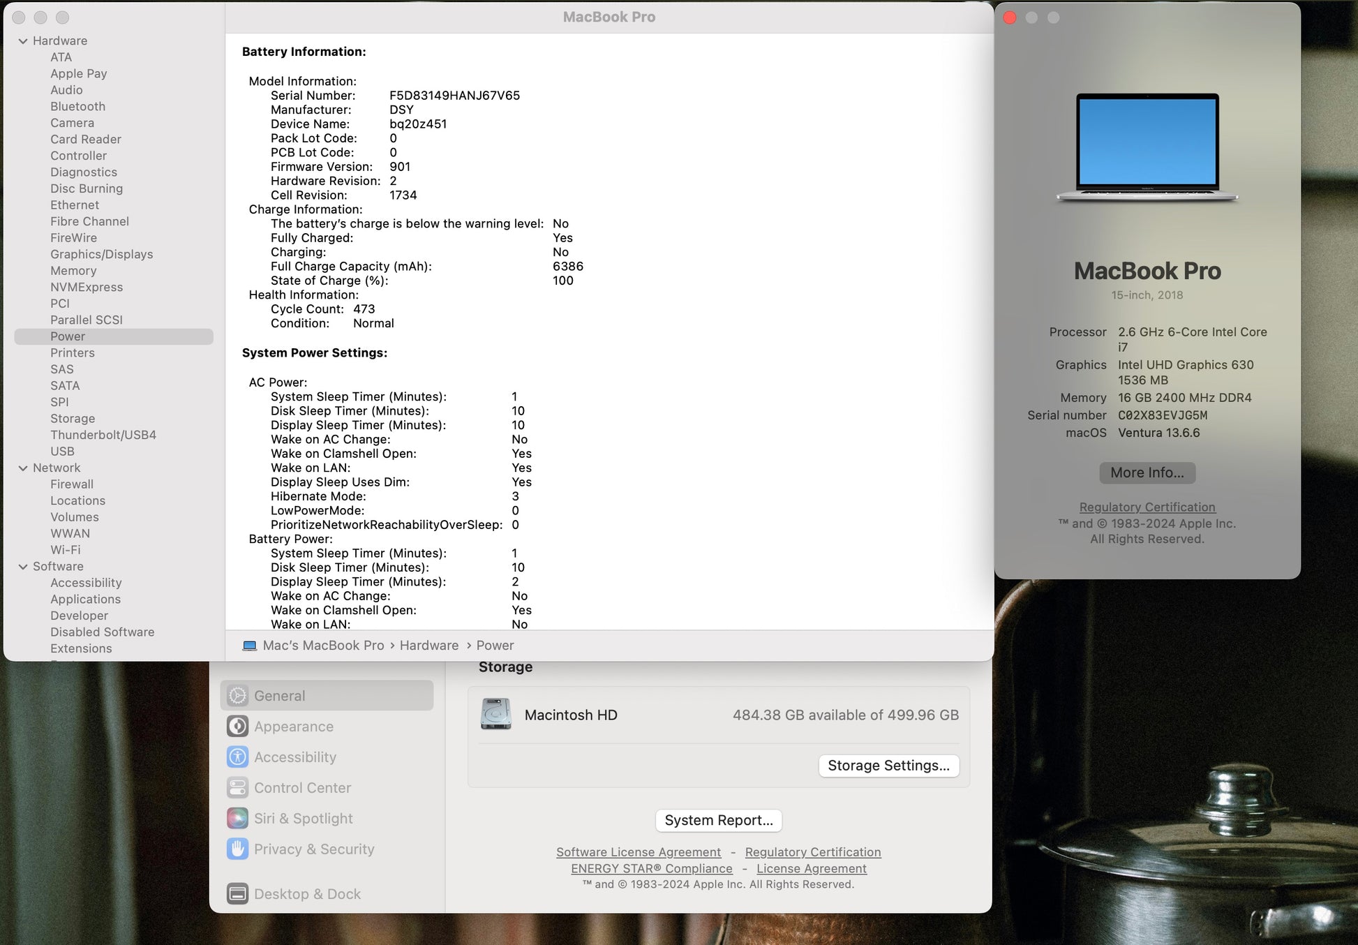Click the Macintosh HD drive icon
The image size is (1358, 945).
coord(496,715)
